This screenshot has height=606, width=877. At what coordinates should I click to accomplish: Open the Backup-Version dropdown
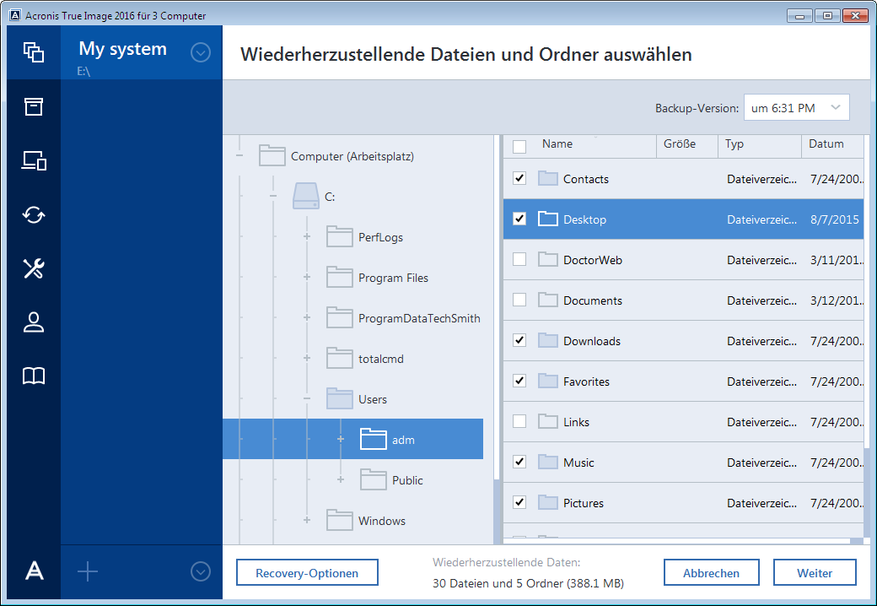[796, 108]
